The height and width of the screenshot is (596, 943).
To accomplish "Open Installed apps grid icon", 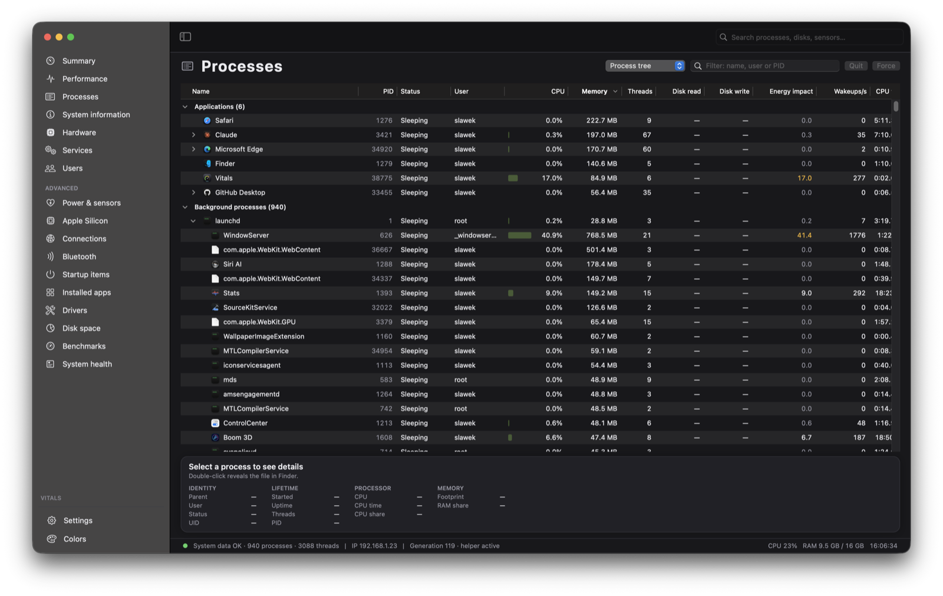I will click(x=51, y=292).
